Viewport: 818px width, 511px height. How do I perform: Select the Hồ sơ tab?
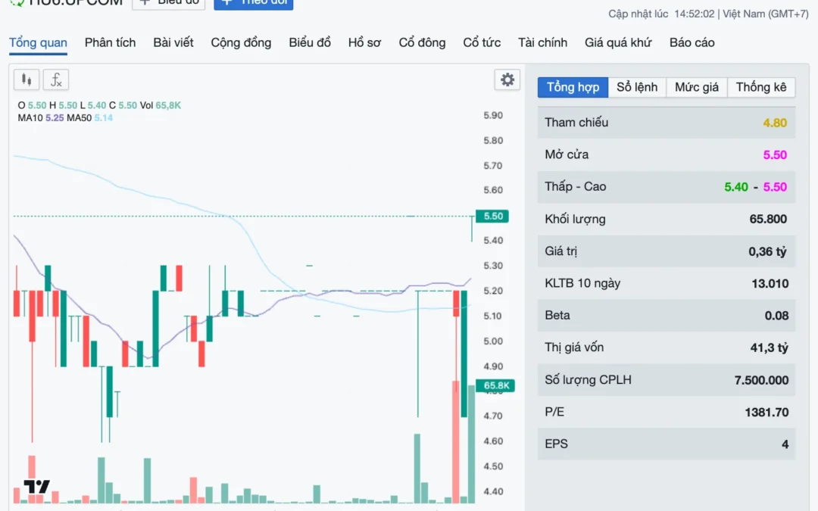pos(364,42)
